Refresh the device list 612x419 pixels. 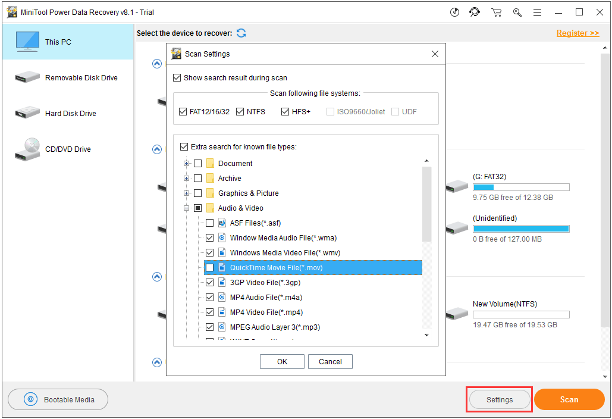click(241, 34)
